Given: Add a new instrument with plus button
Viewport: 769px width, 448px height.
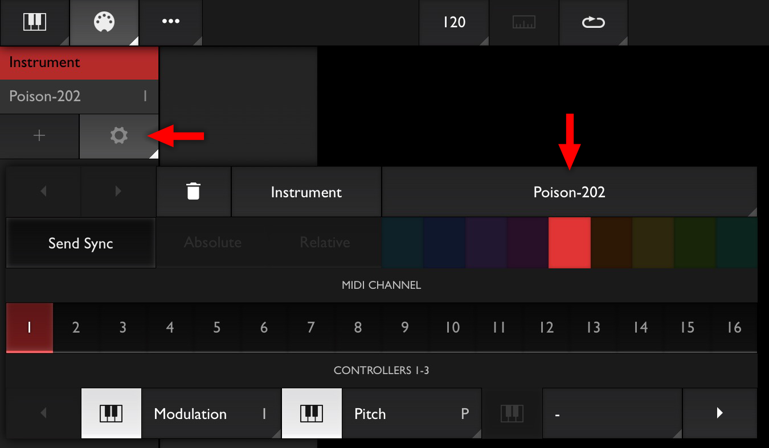Looking at the screenshot, I should 39,136.
